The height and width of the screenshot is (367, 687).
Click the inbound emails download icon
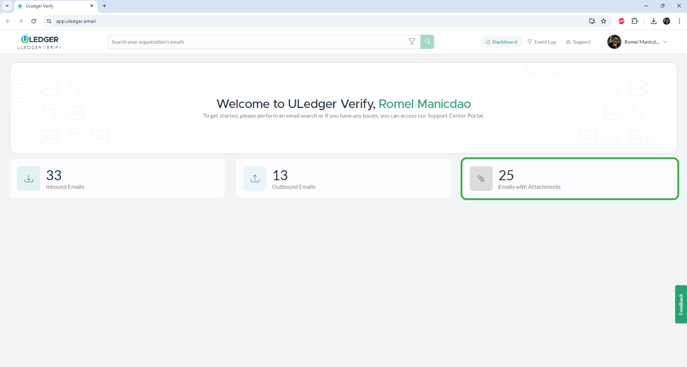click(x=29, y=179)
